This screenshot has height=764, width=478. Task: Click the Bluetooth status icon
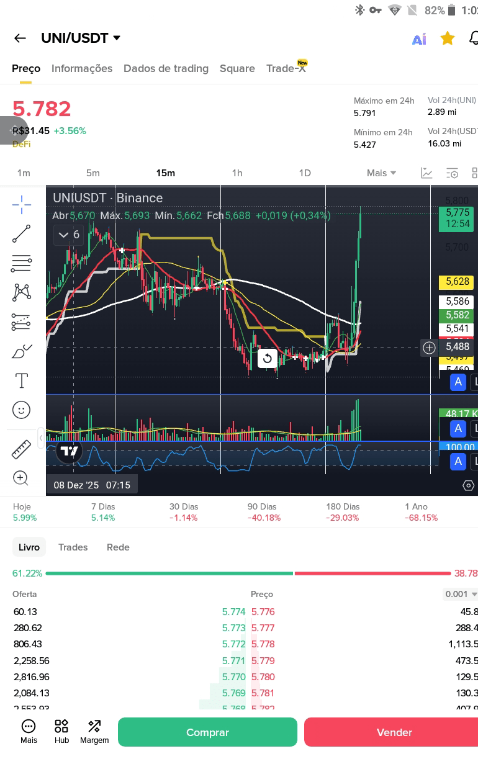coord(359,10)
